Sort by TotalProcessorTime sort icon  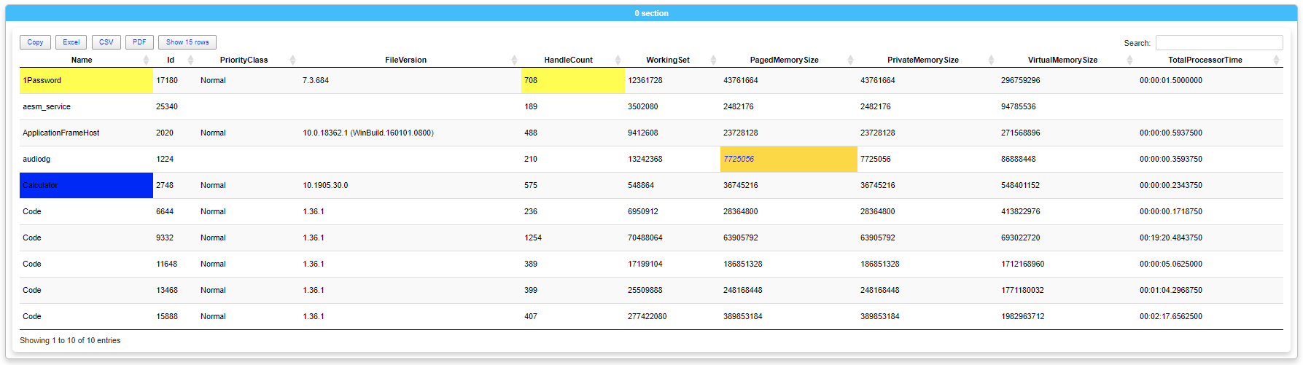click(x=1276, y=60)
